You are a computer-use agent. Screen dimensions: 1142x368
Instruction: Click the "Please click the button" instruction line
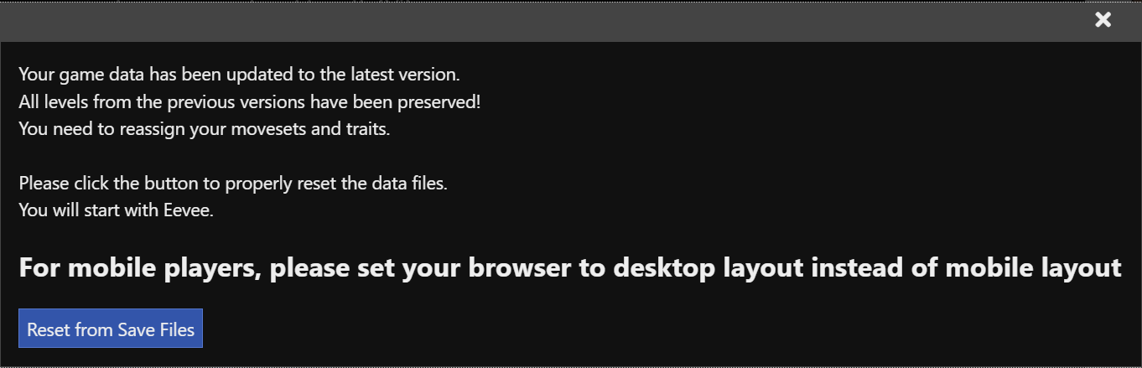pos(232,184)
